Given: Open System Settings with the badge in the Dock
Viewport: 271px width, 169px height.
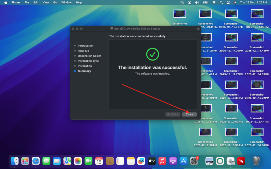Looking at the screenshot, I should tap(194, 161).
